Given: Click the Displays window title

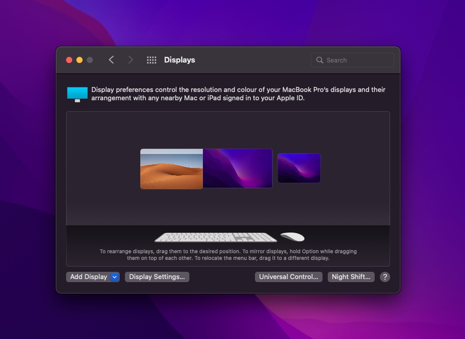Looking at the screenshot, I should pos(180,60).
